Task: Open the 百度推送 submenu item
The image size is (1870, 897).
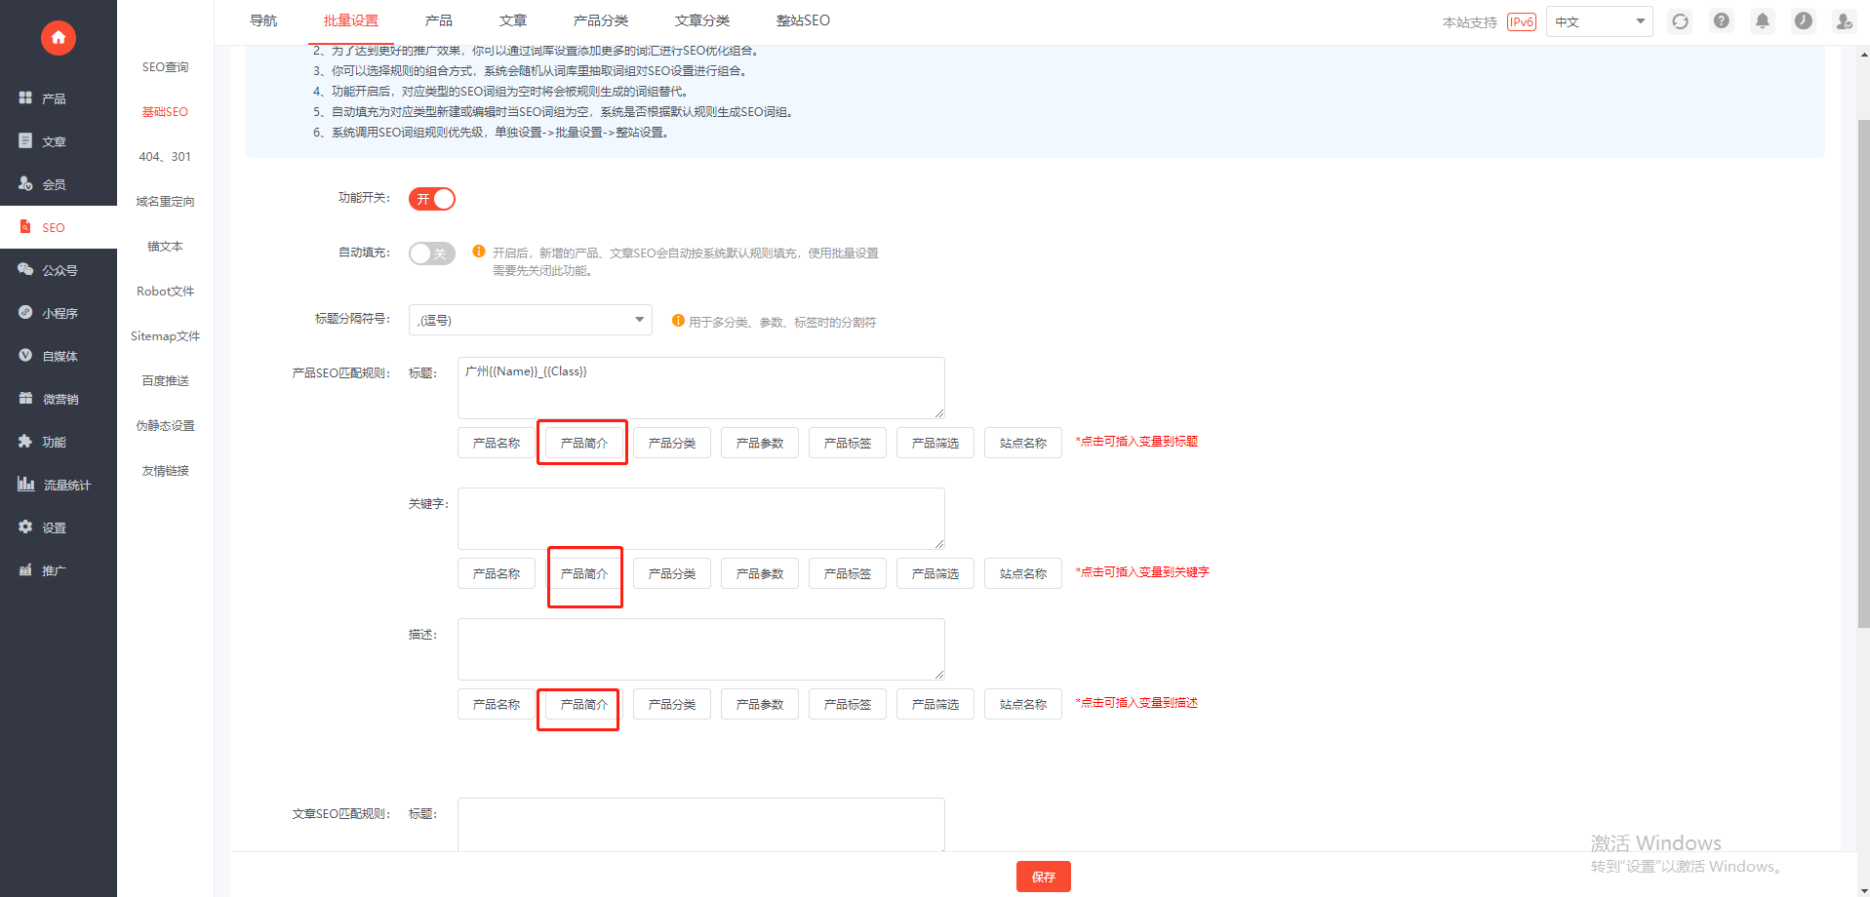Action: [x=165, y=381]
